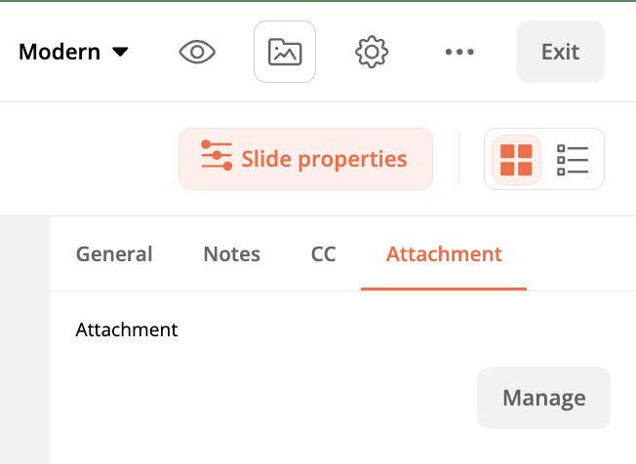The width and height of the screenshot is (636, 464).
Task: Toggle the Slide properties panel label
Action: (x=324, y=159)
